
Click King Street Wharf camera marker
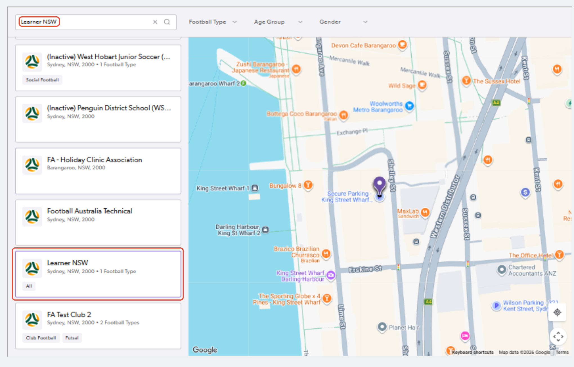pyautogui.click(x=331, y=275)
